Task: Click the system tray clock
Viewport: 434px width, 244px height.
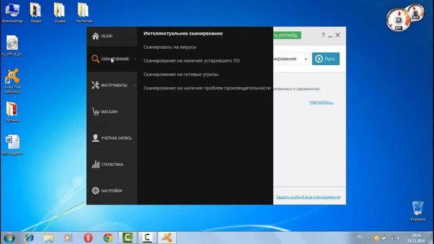Action: tap(416, 238)
